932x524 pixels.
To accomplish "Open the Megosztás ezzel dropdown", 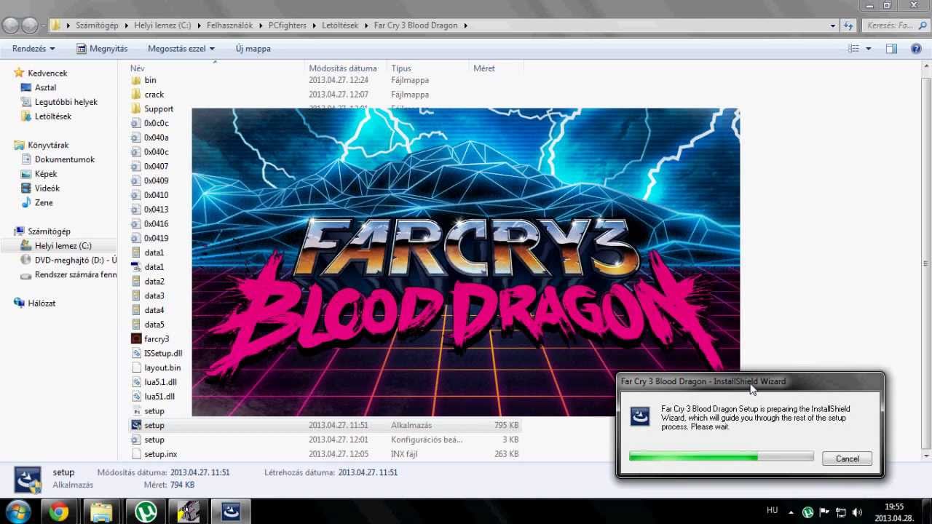I will pyautogui.click(x=181, y=49).
